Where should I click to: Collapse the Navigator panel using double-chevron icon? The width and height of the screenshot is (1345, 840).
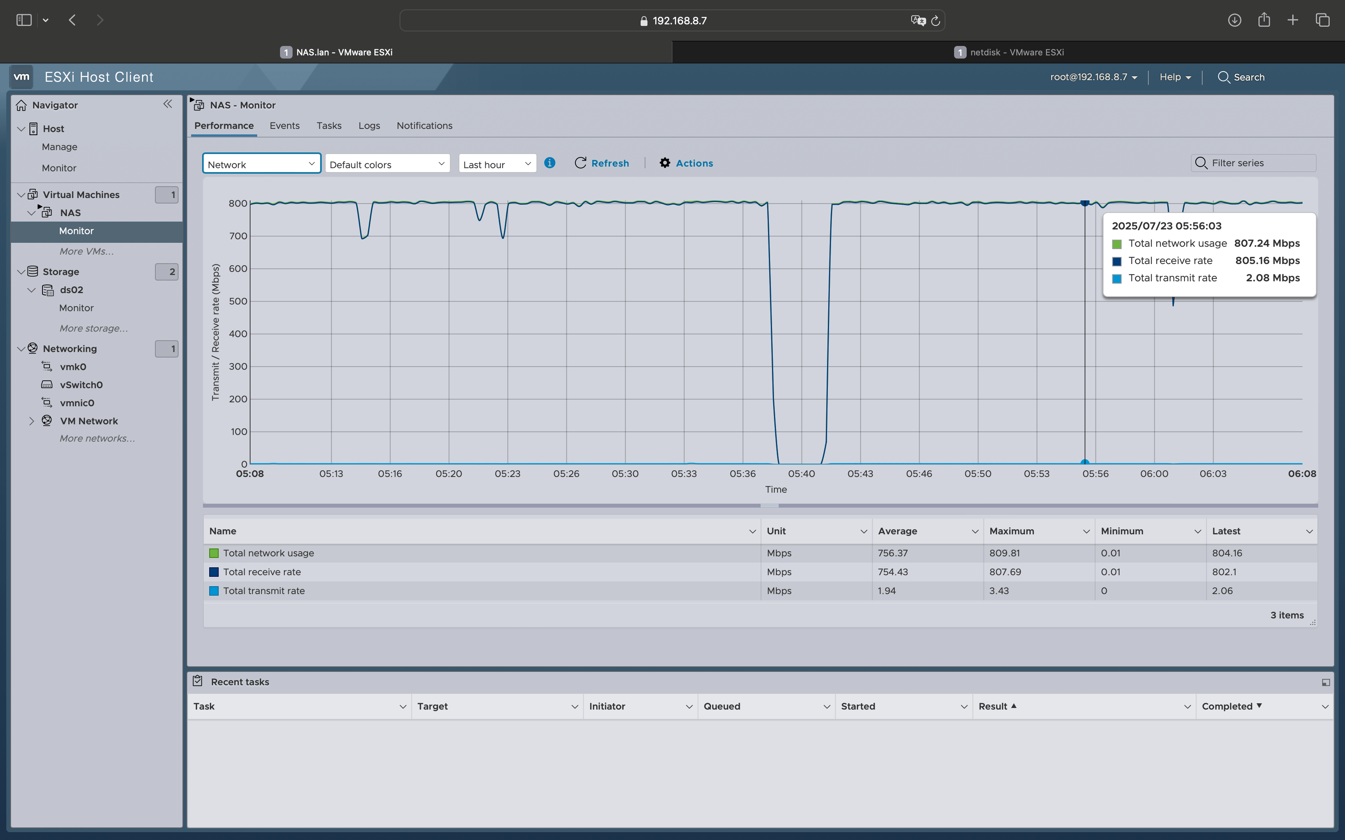pos(168,104)
